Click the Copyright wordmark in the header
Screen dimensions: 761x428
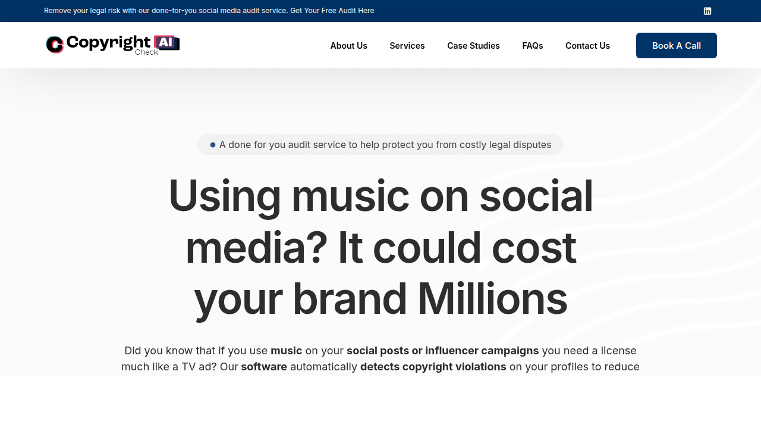click(108, 42)
